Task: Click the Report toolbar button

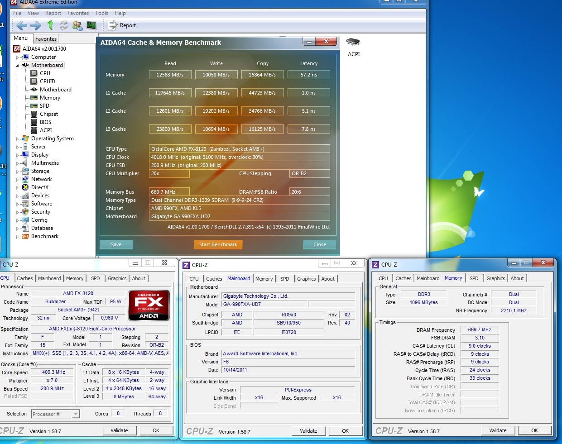Action: tap(122, 25)
